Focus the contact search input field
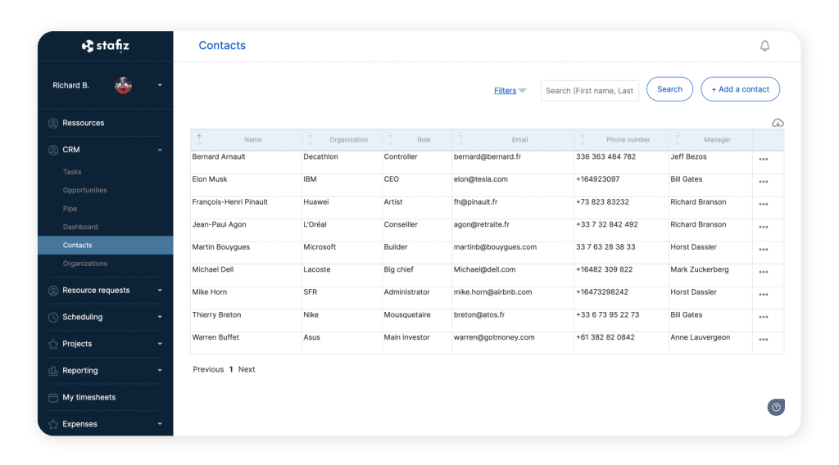839x465 pixels. click(589, 90)
